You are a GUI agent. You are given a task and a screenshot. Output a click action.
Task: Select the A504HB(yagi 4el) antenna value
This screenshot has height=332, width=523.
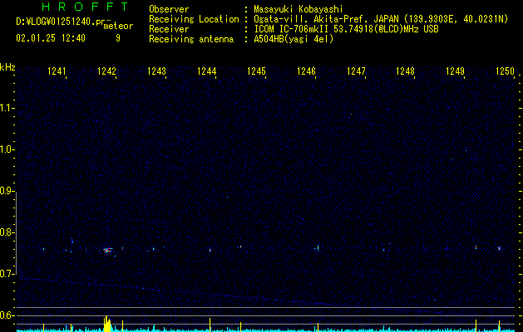294,39
